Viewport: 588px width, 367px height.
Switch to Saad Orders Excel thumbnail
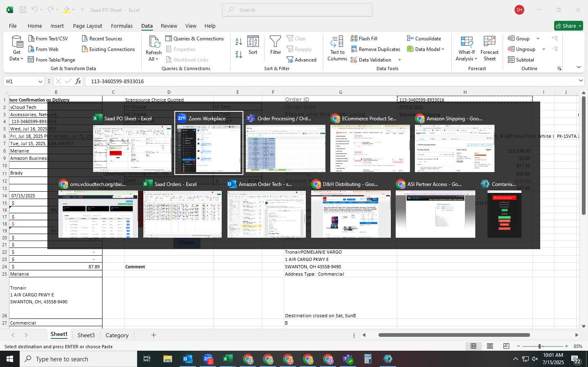tap(183, 210)
